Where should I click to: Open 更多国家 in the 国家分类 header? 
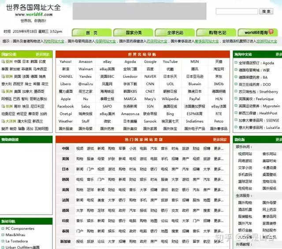[x=42, y=54]
